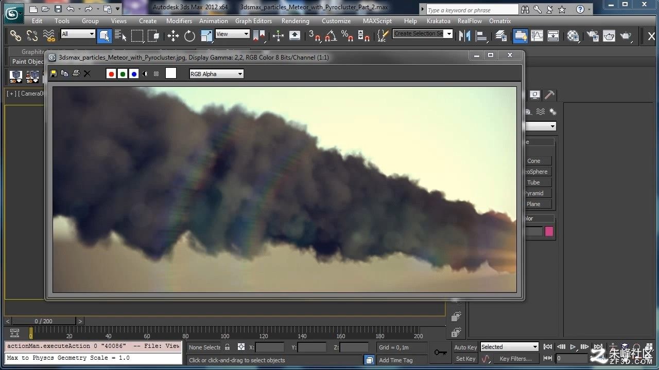The image size is (659, 370).
Task: Click the Auto Key button
Action: click(x=465, y=347)
